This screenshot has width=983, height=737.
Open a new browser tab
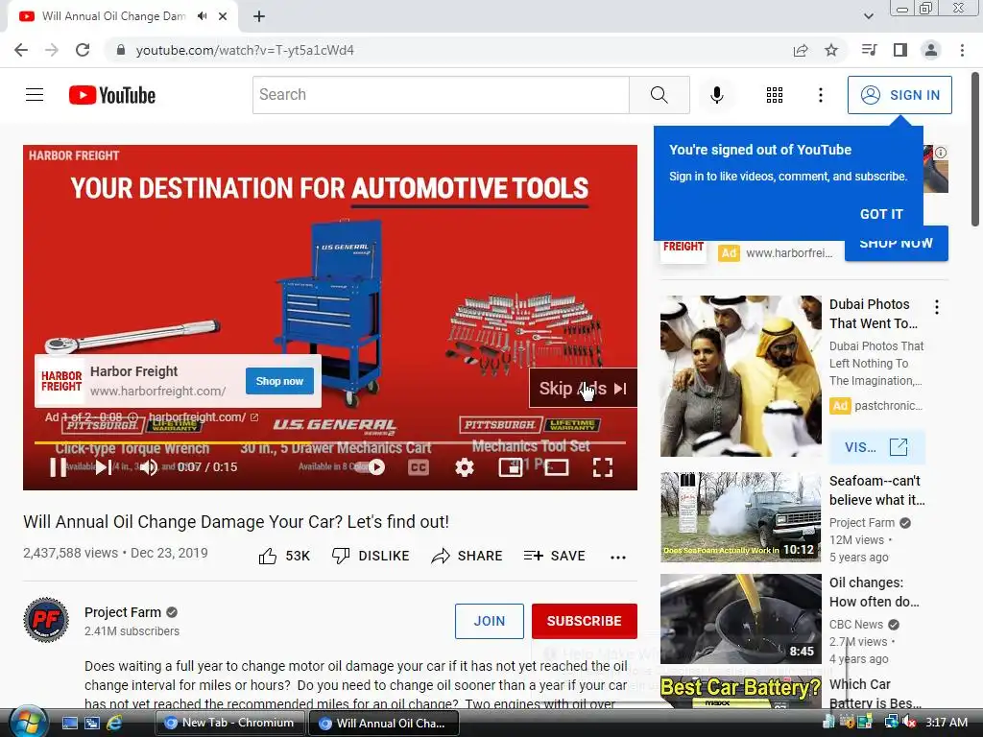click(x=259, y=16)
